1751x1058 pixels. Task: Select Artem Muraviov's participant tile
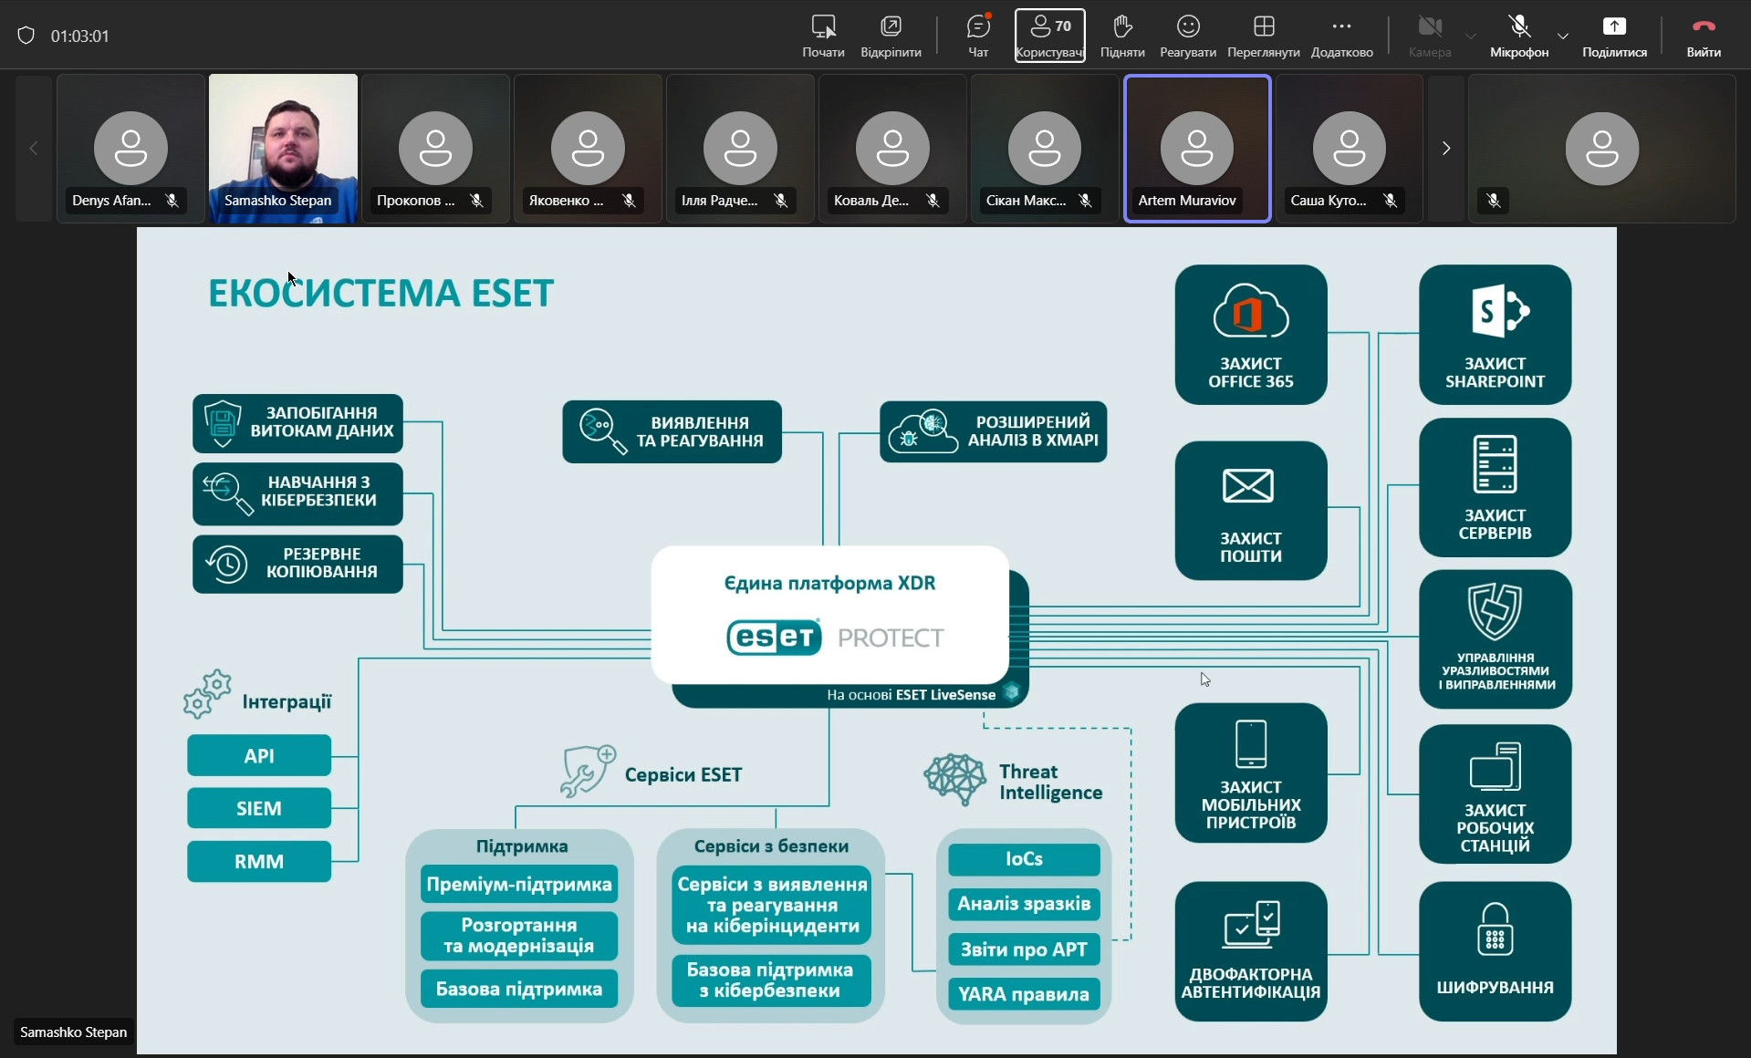tap(1197, 148)
